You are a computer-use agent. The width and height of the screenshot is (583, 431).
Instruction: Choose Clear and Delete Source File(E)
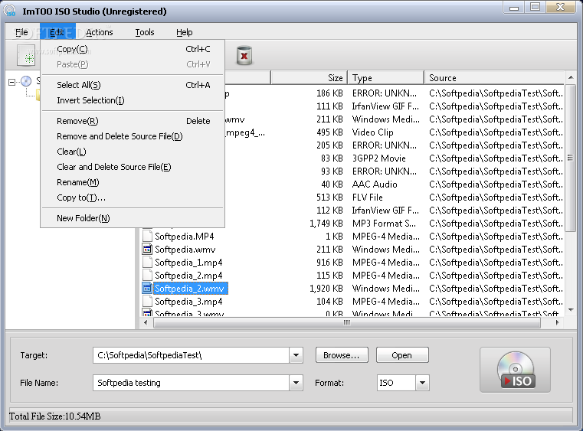[133, 167]
